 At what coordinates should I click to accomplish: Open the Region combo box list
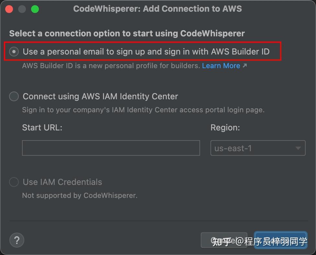[258, 148]
